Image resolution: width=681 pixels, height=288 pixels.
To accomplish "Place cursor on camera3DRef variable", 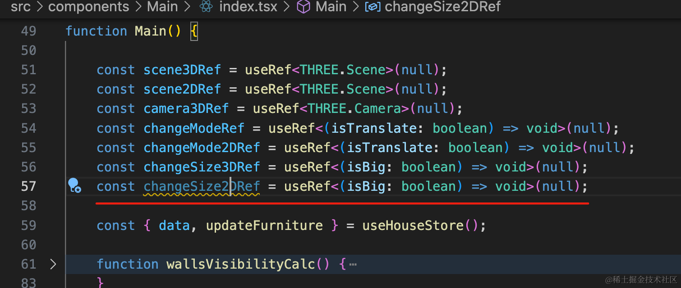I will (x=186, y=108).
